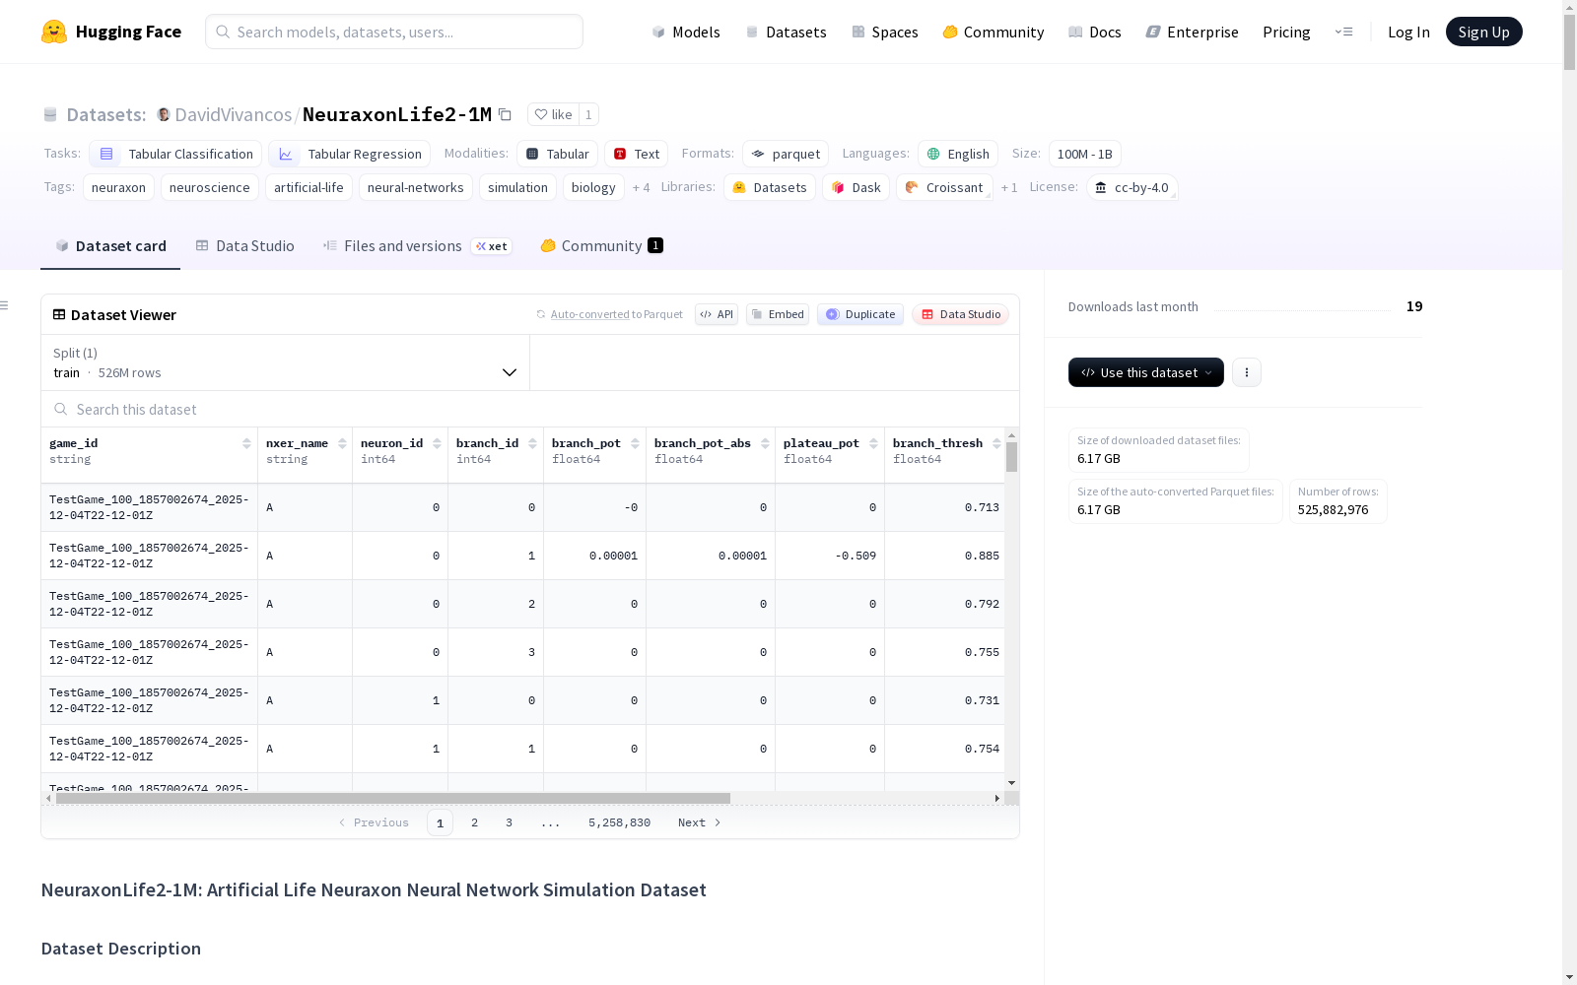The width and height of the screenshot is (1577, 985).
Task: Sort by neuron_id column arrows
Action: click(437, 443)
